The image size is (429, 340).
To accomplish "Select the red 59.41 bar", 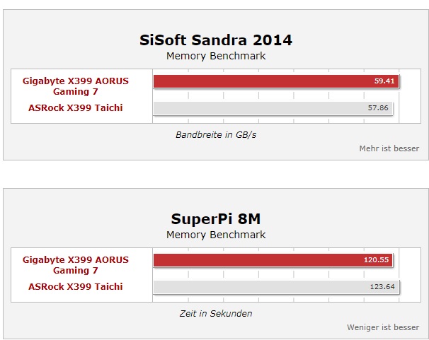I will click(276, 81).
